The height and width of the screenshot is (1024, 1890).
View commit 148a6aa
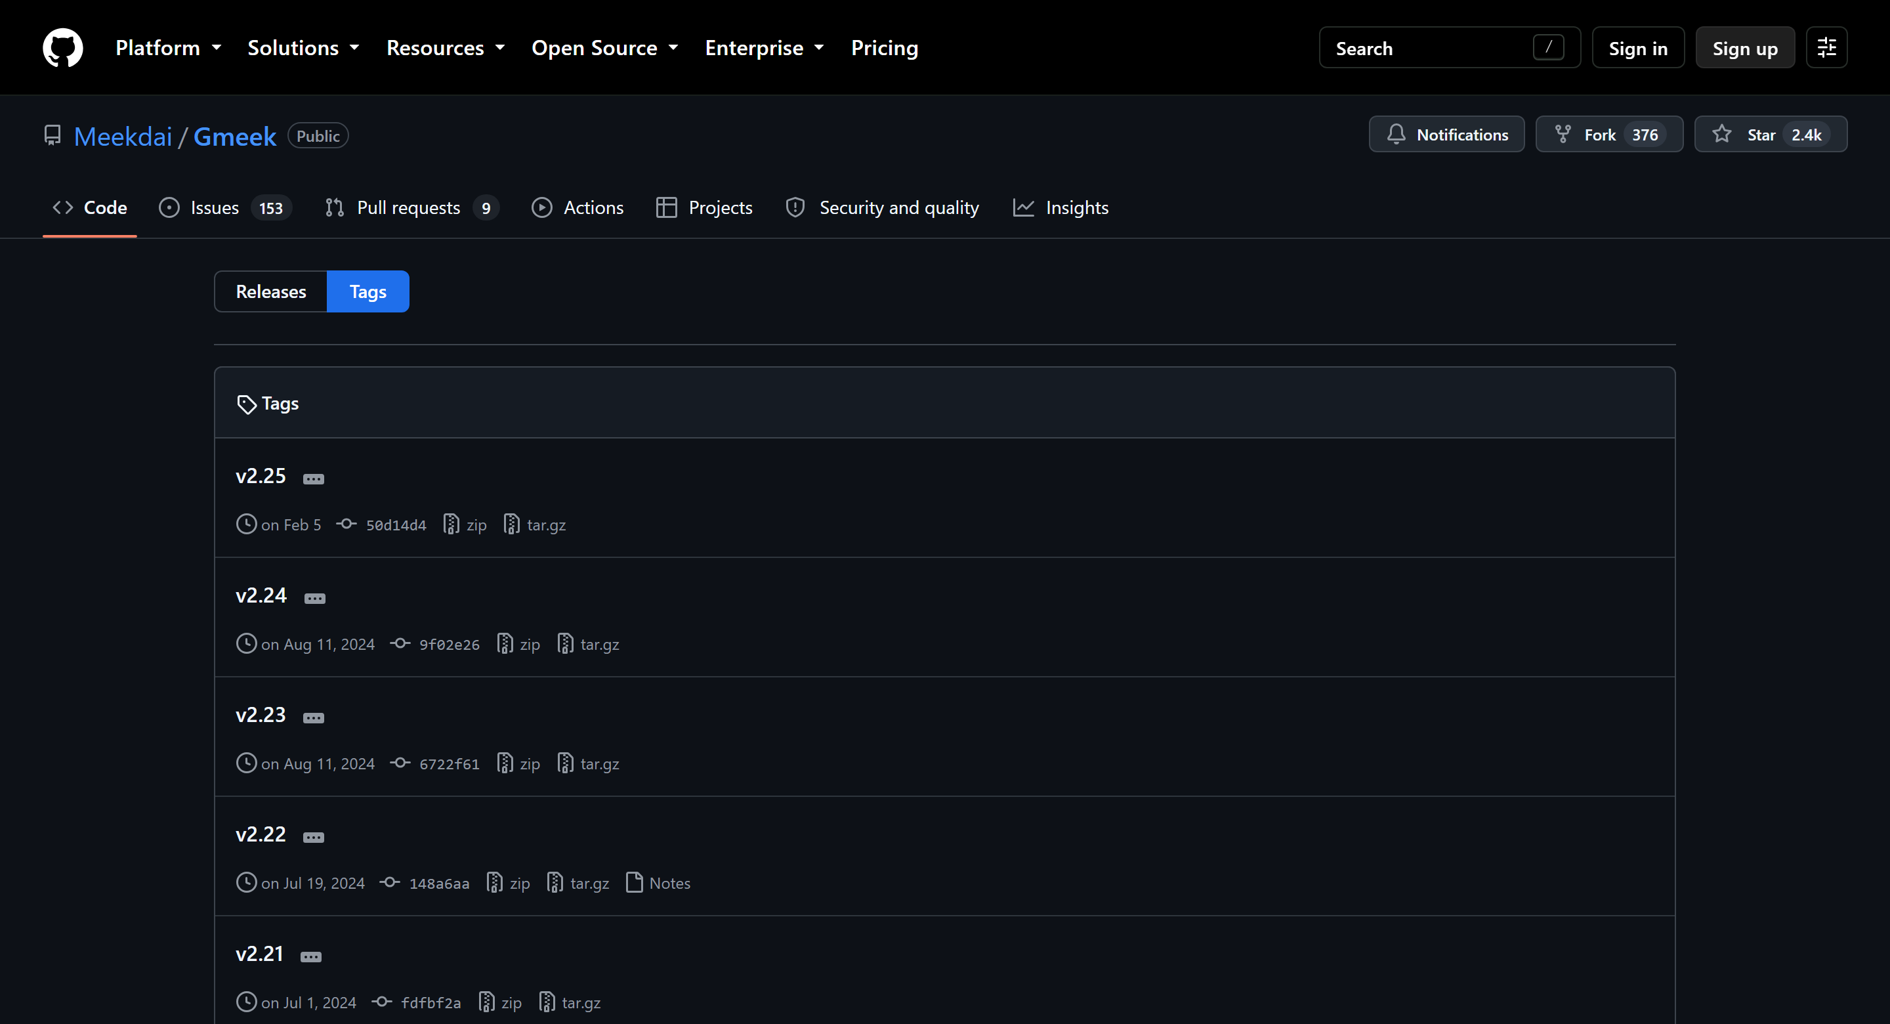(x=425, y=883)
